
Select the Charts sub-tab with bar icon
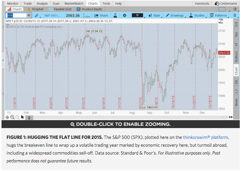pos(15,9)
